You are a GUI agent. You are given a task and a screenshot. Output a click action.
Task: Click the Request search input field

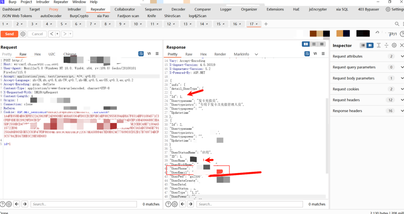point(84,204)
